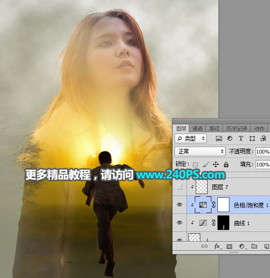This screenshot has height=278, width=270.
Task: Open the 正常 blend mode dropdown
Action: point(200,151)
